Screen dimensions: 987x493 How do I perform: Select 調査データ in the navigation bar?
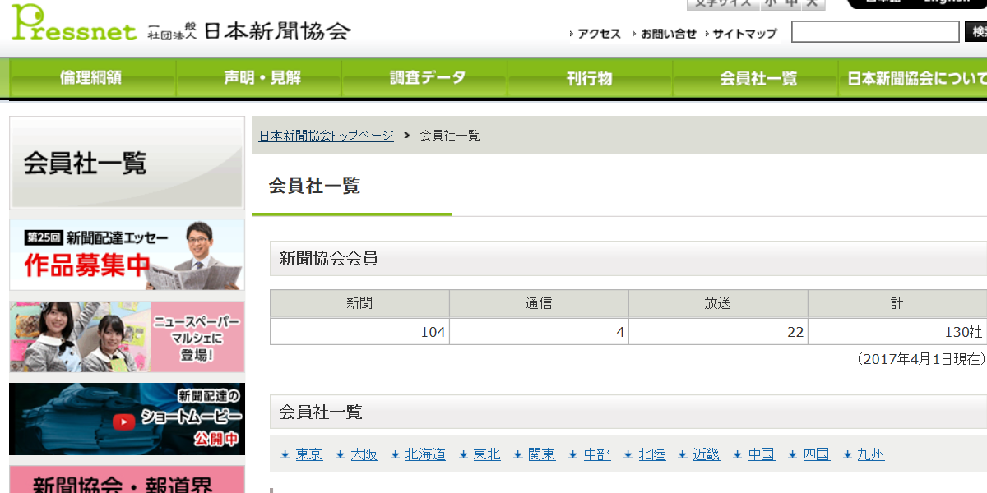pos(428,78)
